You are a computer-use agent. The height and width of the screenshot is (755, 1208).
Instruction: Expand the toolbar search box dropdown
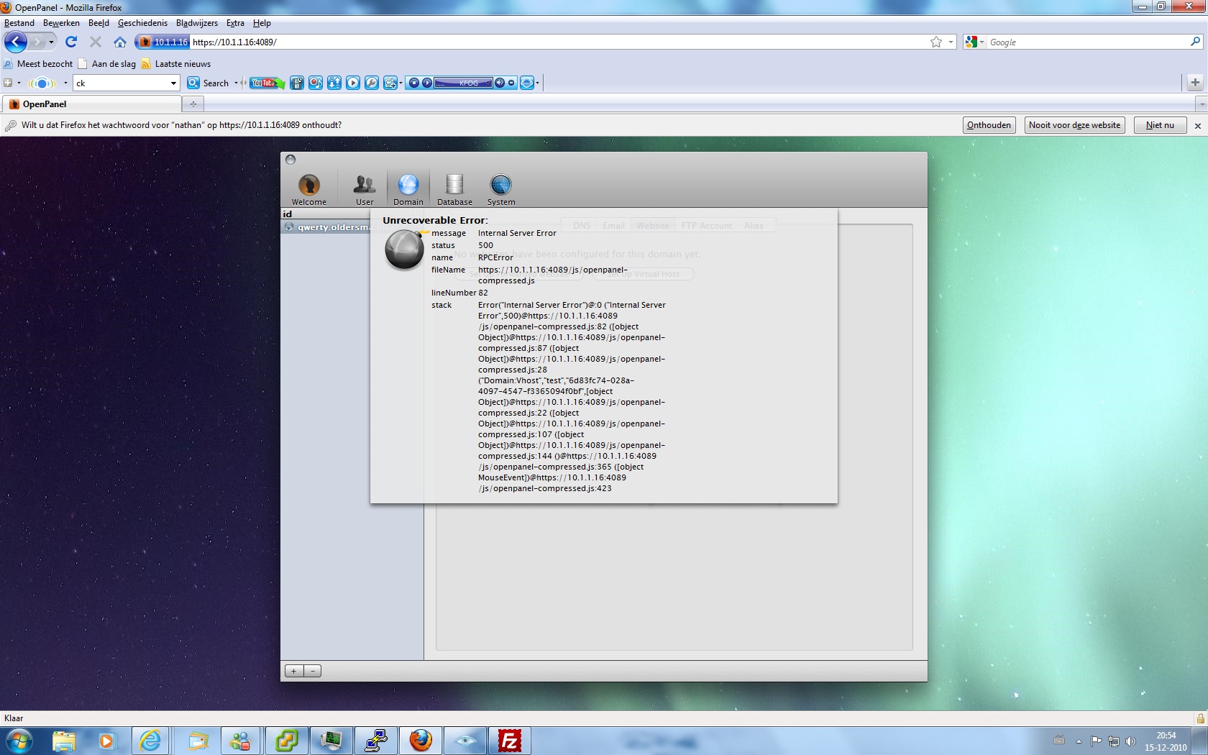(x=173, y=83)
